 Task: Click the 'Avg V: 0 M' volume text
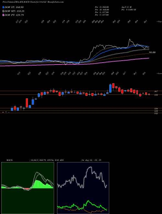pyautogui.click(x=126, y=7)
